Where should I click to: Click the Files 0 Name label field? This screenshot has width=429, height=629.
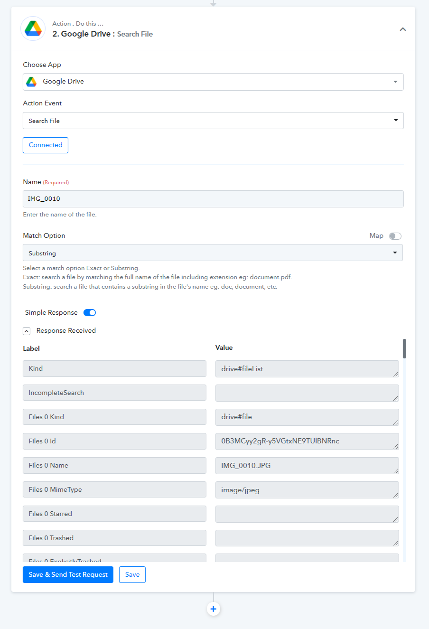pos(114,465)
